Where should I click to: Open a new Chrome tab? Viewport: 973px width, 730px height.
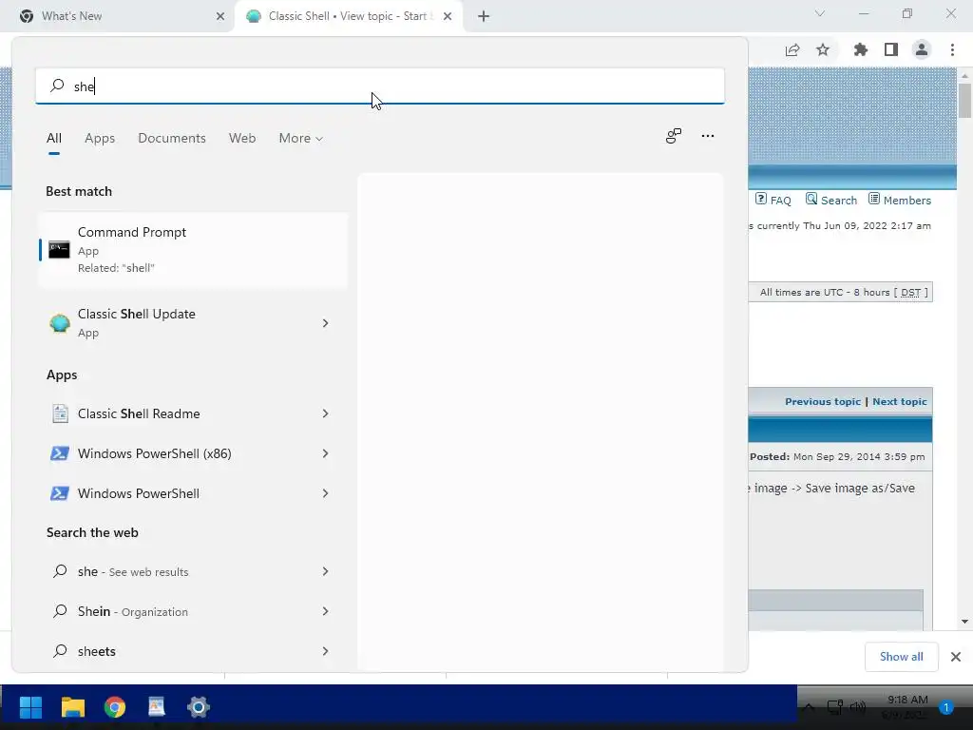coord(484,16)
